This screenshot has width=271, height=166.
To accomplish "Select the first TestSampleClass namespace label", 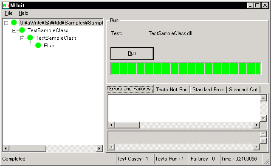I will (48, 30).
